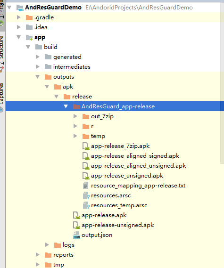The image size is (224, 268).
Task: Click the out_7zip folder icon
Action: (x=85, y=116)
